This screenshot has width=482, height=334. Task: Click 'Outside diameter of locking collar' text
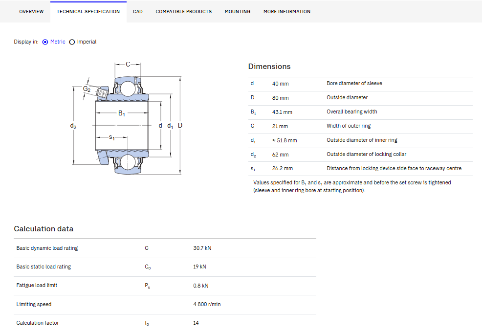point(367,154)
